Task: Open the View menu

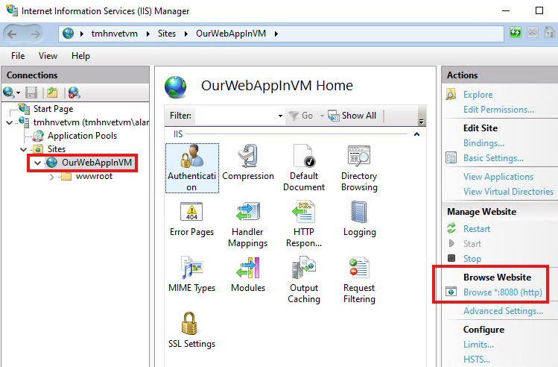Action: pyautogui.click(x=48, y=56)
